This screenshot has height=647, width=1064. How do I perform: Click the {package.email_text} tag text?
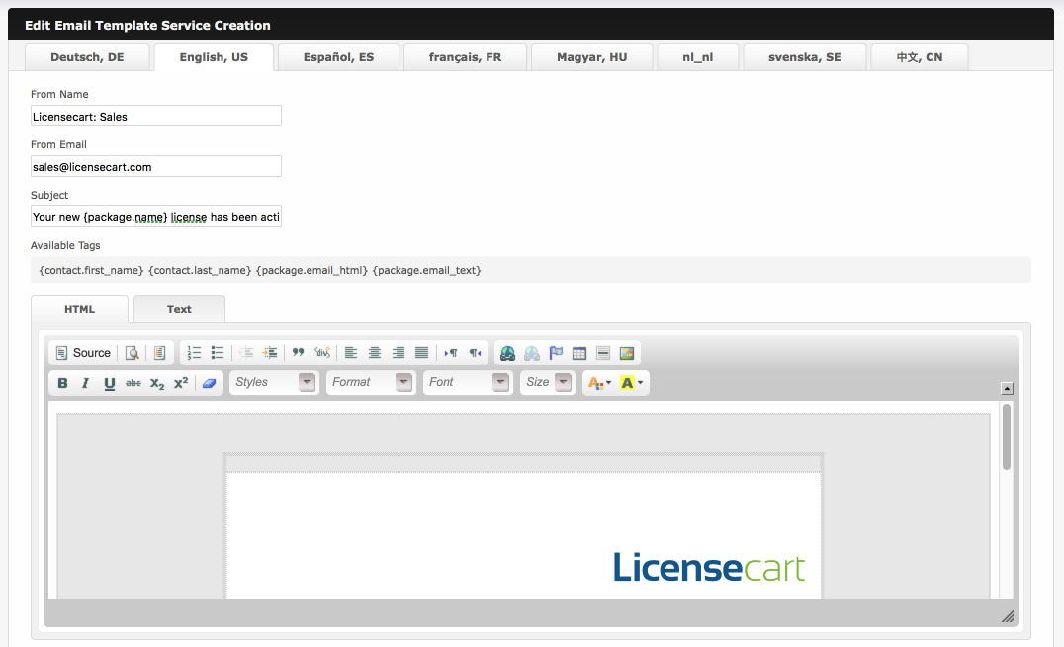pos(427,270)
